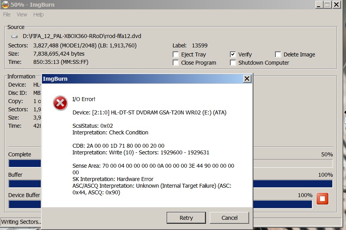The image size is (346, 230).
Task: Close the ImgBurn error dialog
Action: tap(247, 79)
